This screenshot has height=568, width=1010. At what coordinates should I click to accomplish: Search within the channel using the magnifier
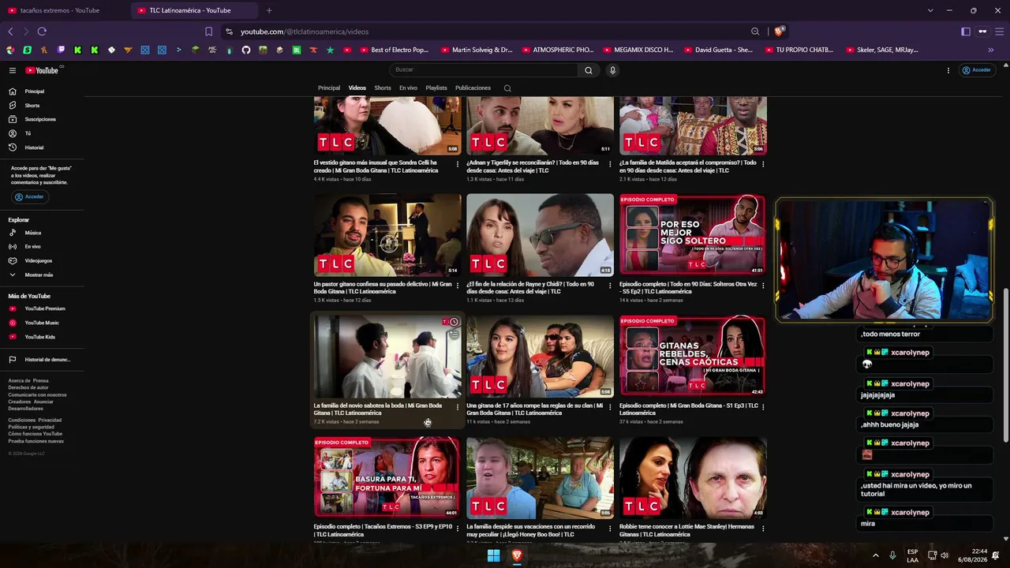pos(507,88)
